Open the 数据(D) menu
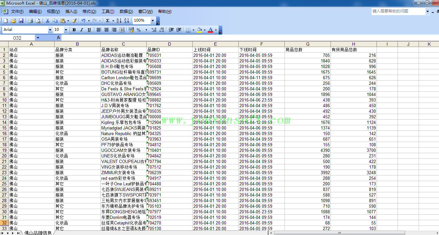 click(126, 12)
